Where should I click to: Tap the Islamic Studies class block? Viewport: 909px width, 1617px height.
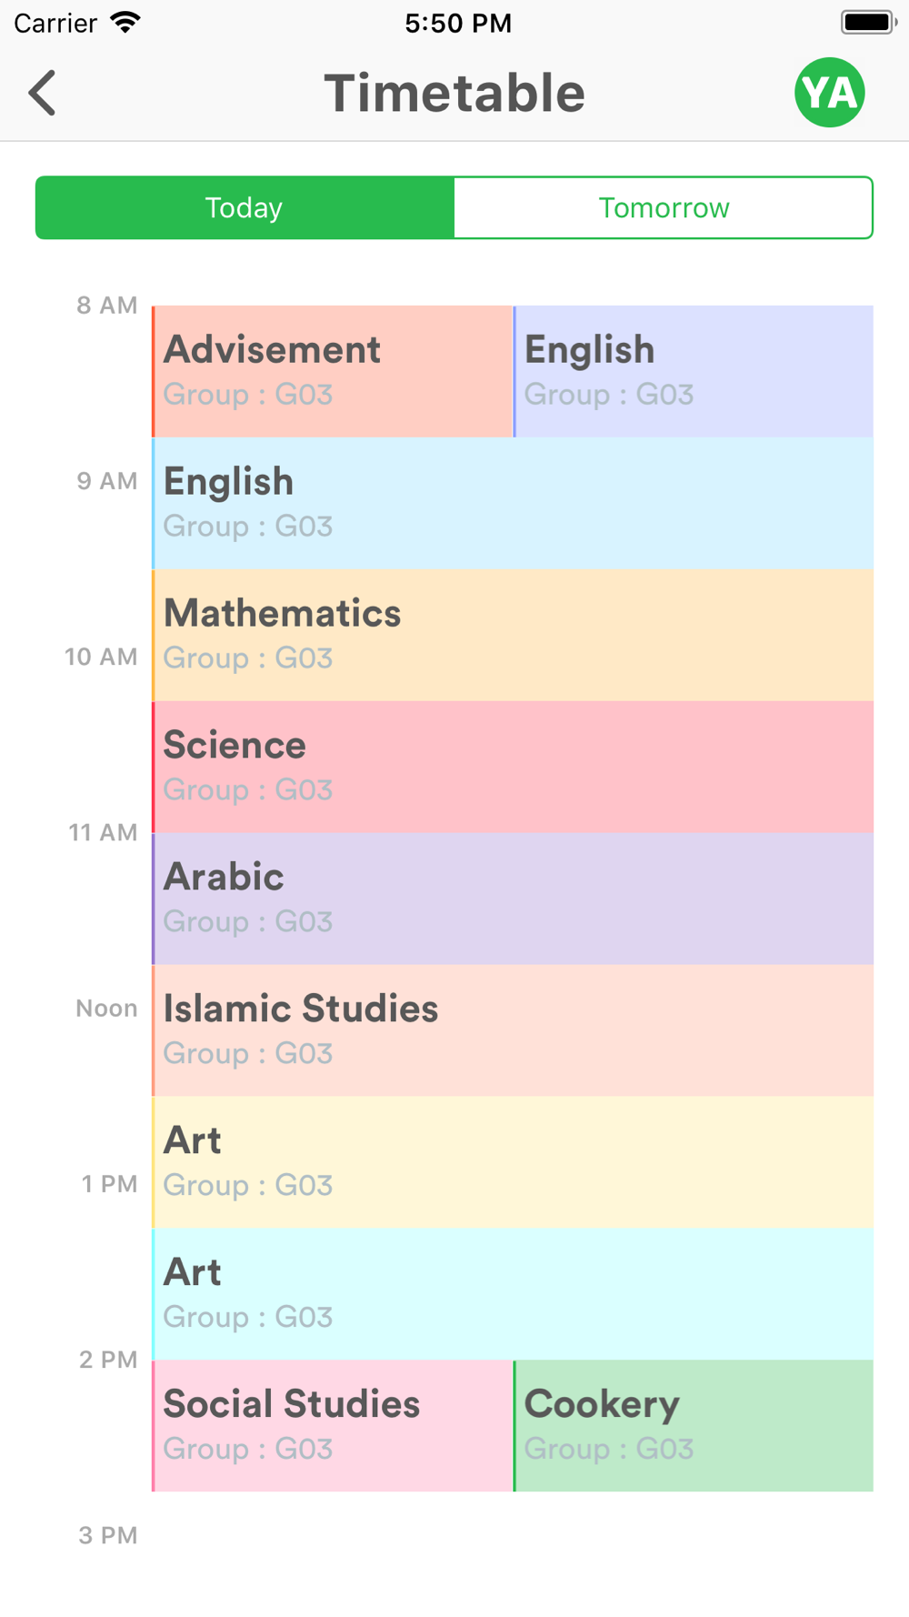513,1030
